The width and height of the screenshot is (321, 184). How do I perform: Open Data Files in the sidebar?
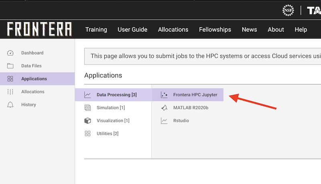[37, 66]
